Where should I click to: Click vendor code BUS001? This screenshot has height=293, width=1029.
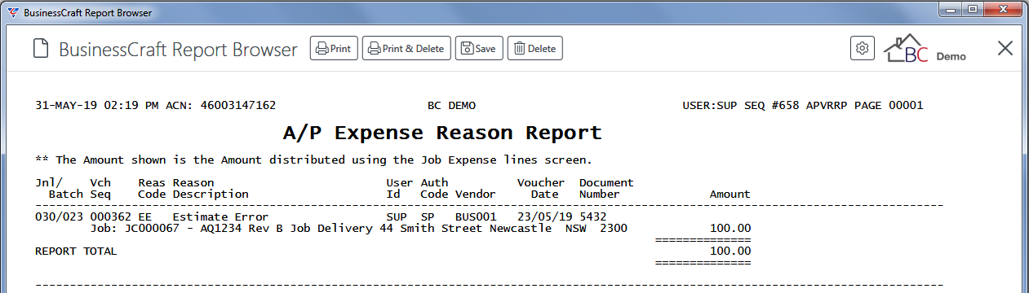coord(475,217)
